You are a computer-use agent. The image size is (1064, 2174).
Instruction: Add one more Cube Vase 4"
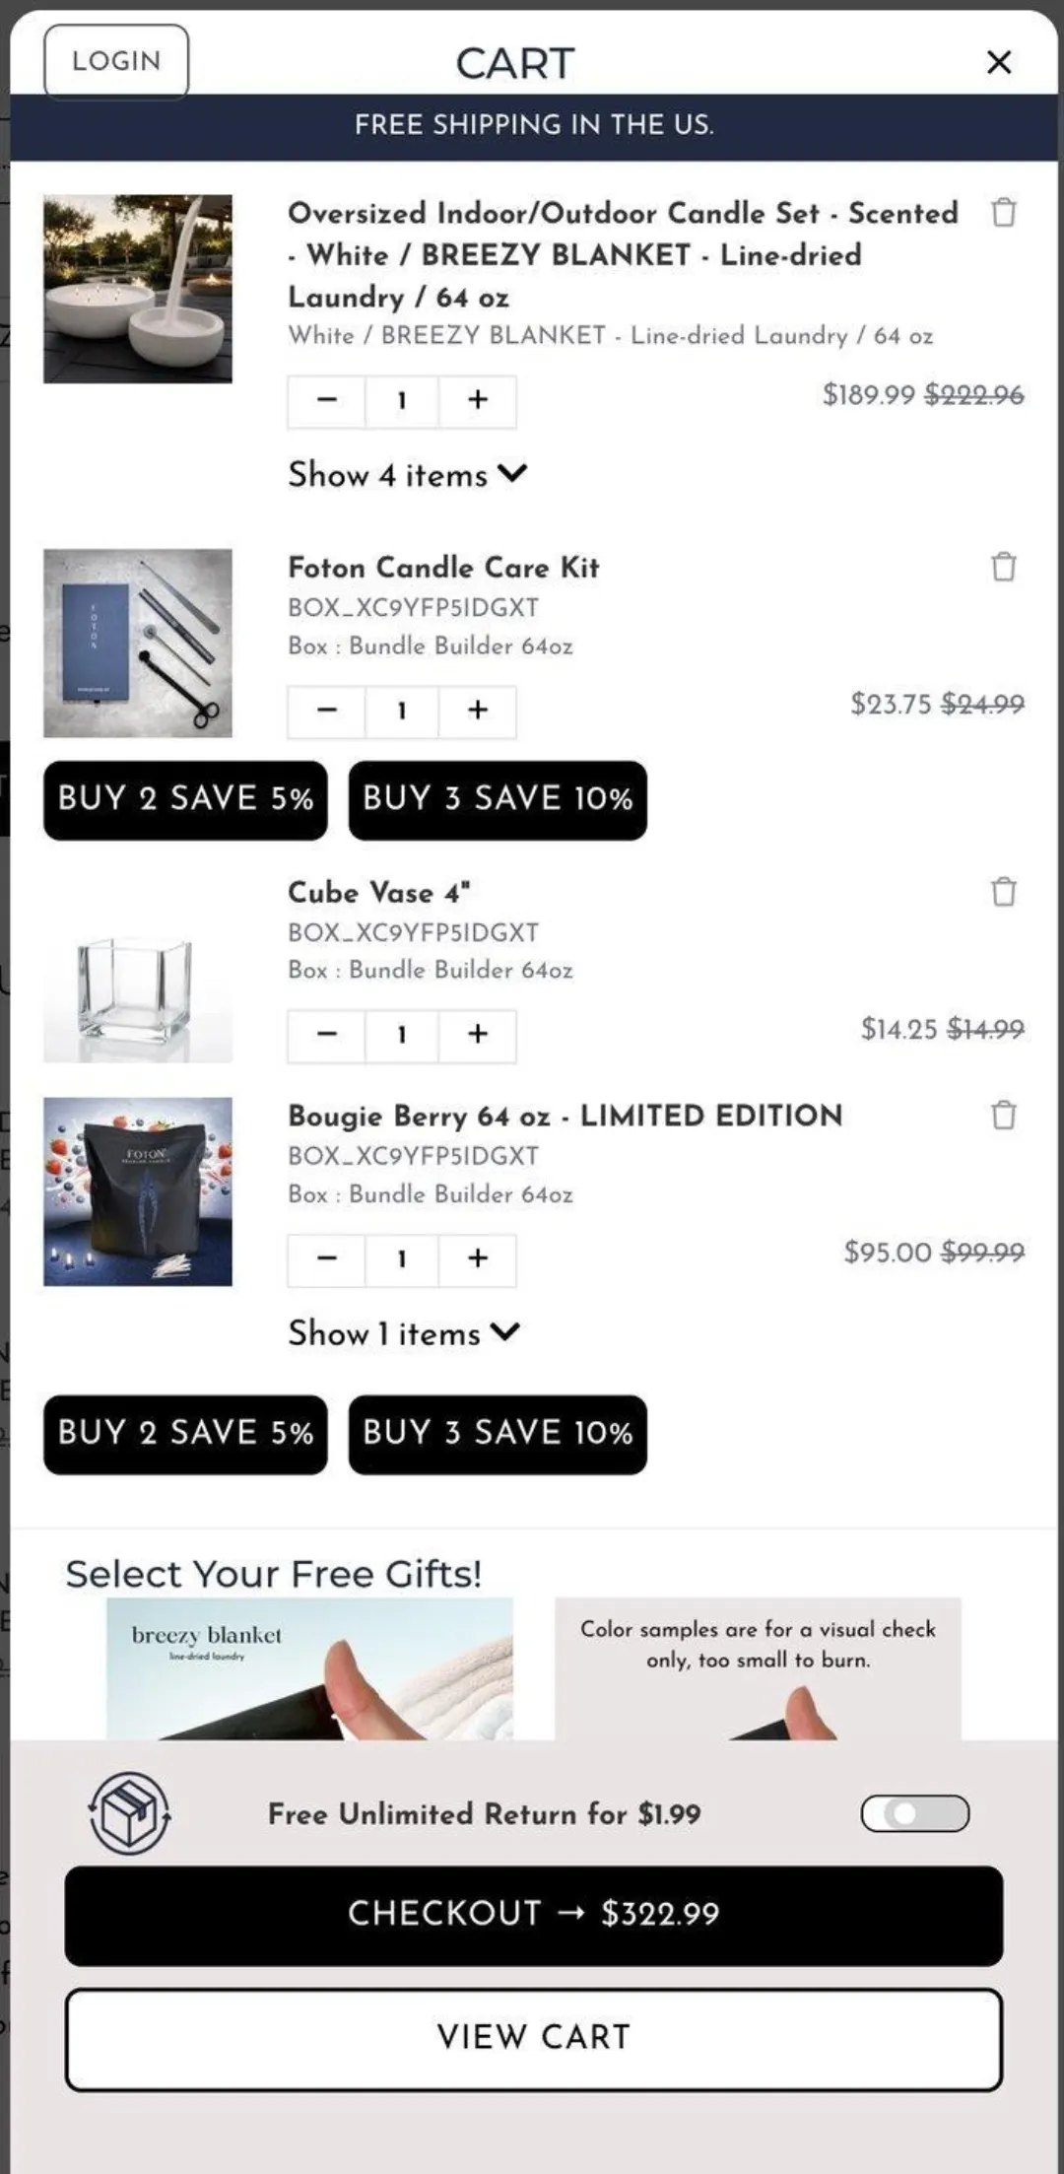click(x=478, y=1035)
